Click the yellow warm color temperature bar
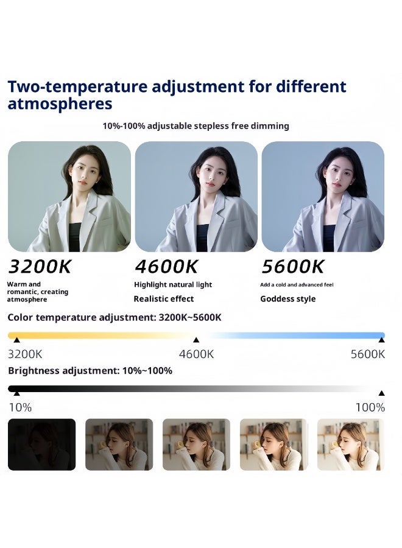This screenshot has height=548, width=402. tap(100, 335)
